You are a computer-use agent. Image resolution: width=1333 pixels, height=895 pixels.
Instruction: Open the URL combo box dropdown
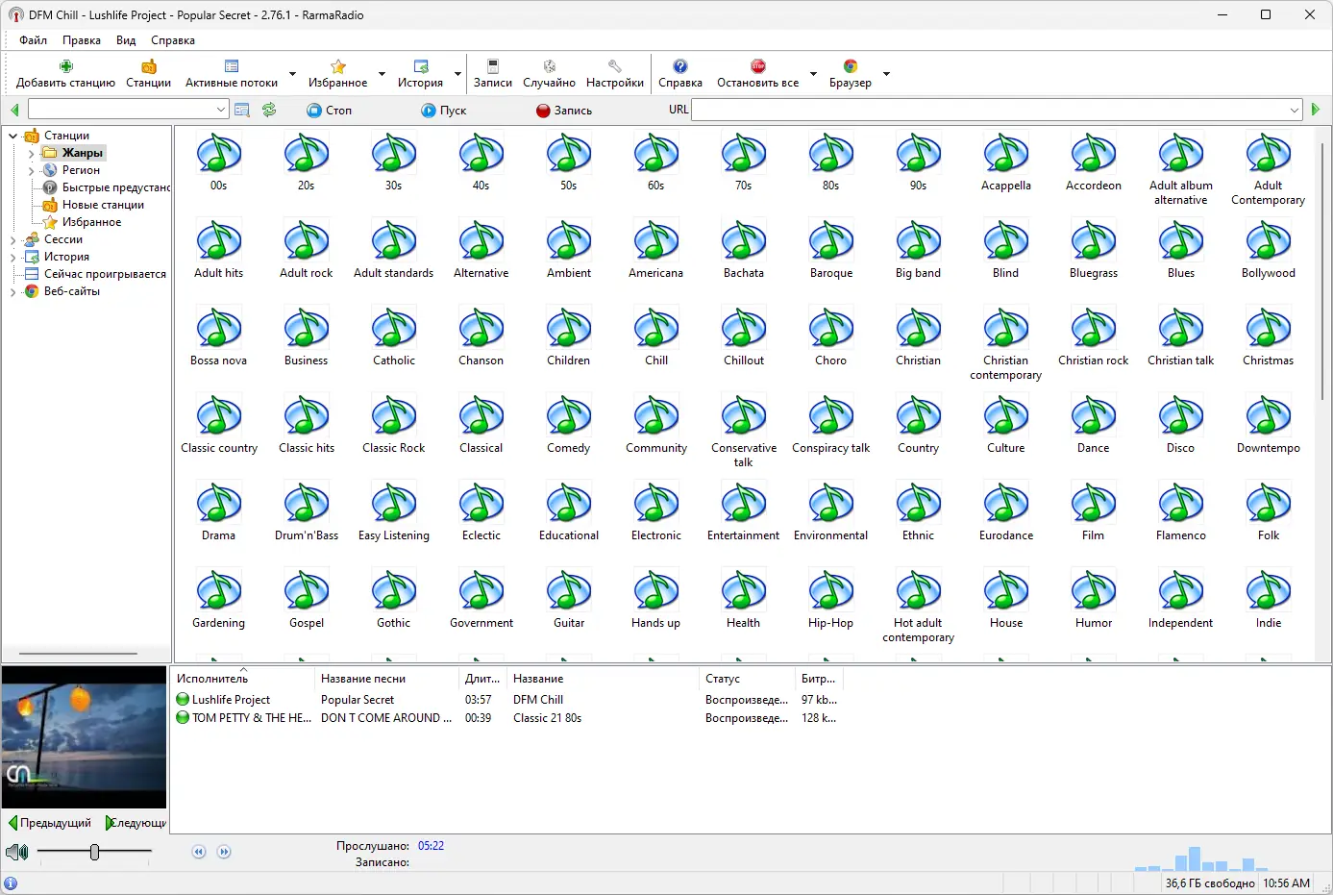pyautogui.click(x=1294, y=111)
